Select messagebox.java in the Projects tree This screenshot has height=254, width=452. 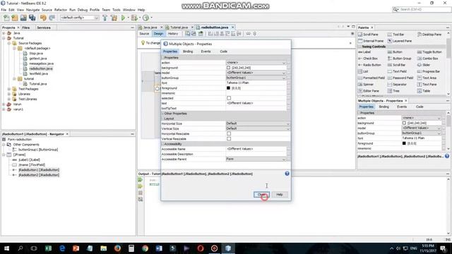tap(41, 64)
